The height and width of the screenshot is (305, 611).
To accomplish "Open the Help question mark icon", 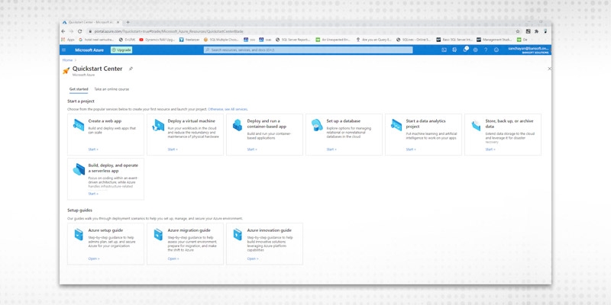I will [486, 50].
